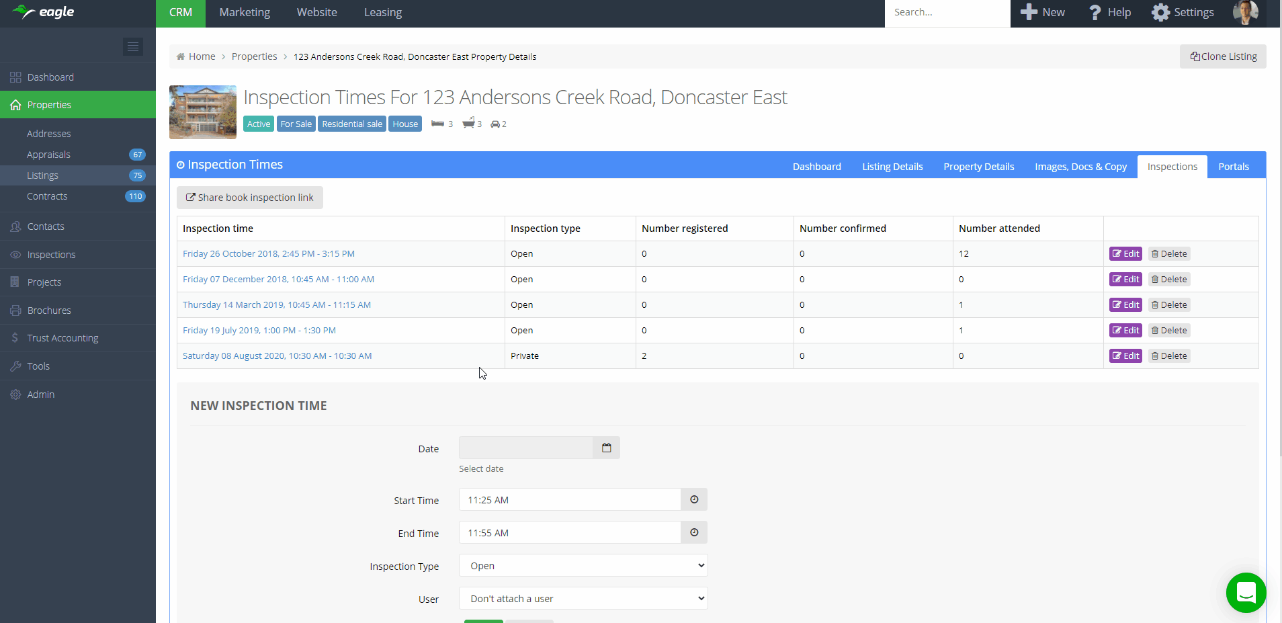Viewport: 1282px width, 623px height.
Task: Open Settings gear in top bar
Action: [x=1160, y=13]
